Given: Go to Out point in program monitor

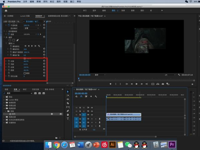Looking at the screenshot, I should click(x=147, y=84).
